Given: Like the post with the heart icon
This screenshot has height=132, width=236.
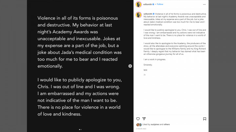Looking at the screenshot, I should click(x=138, y=119).
